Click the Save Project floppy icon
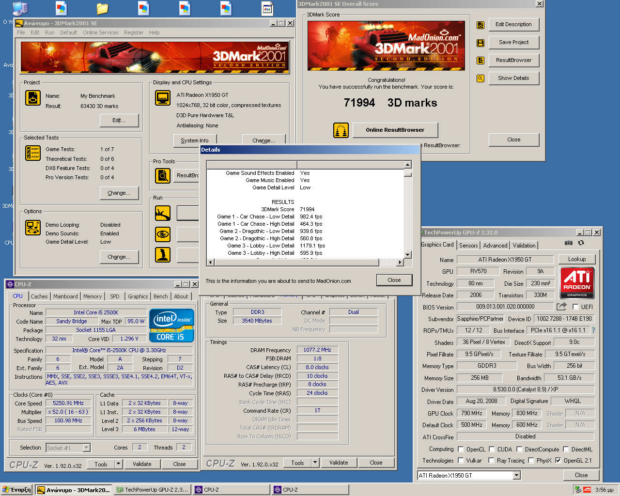The width and height of the screenshot is (620, 496). coord(480,43)
